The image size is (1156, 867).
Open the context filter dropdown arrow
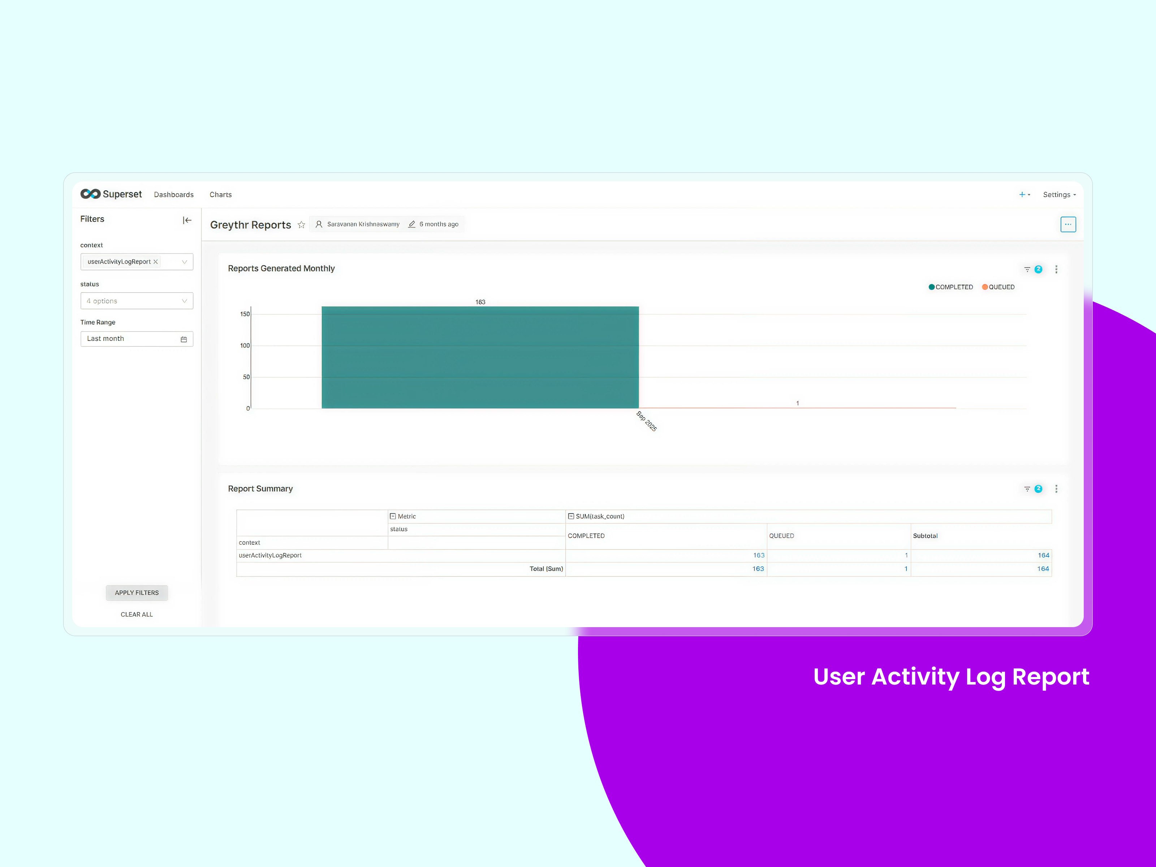pyautogui.click(x=184, y=262)
